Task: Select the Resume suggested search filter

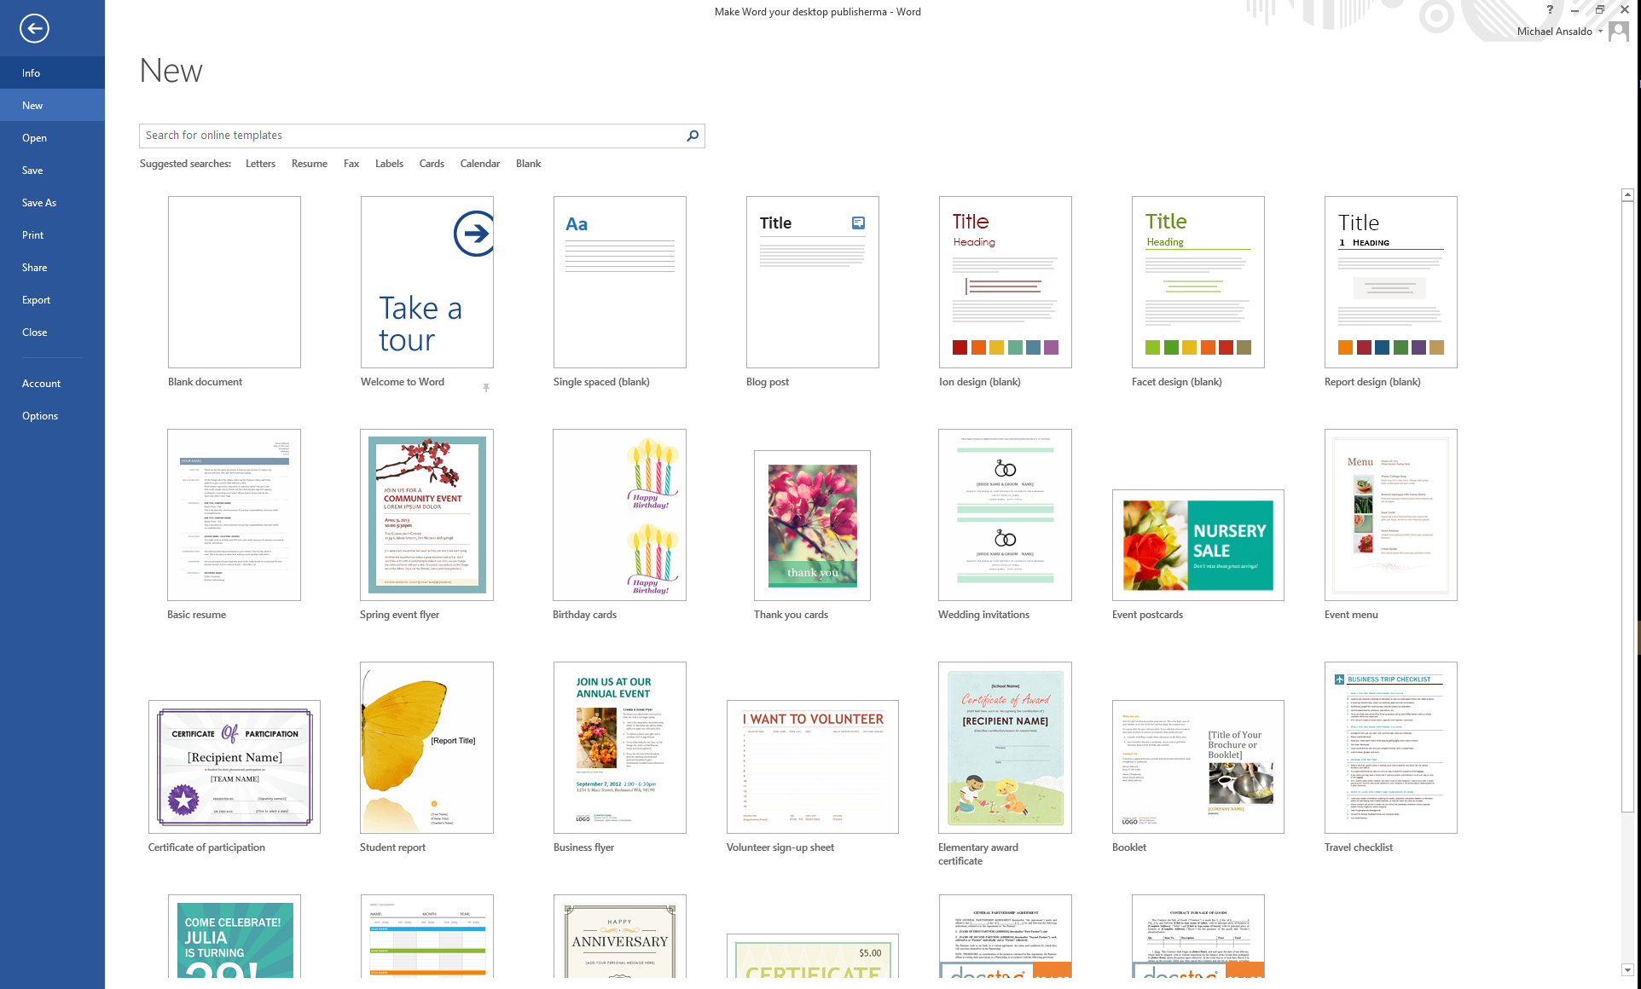Action: [308, 163]
